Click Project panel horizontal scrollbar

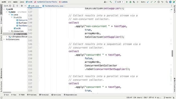click(7, 92)
